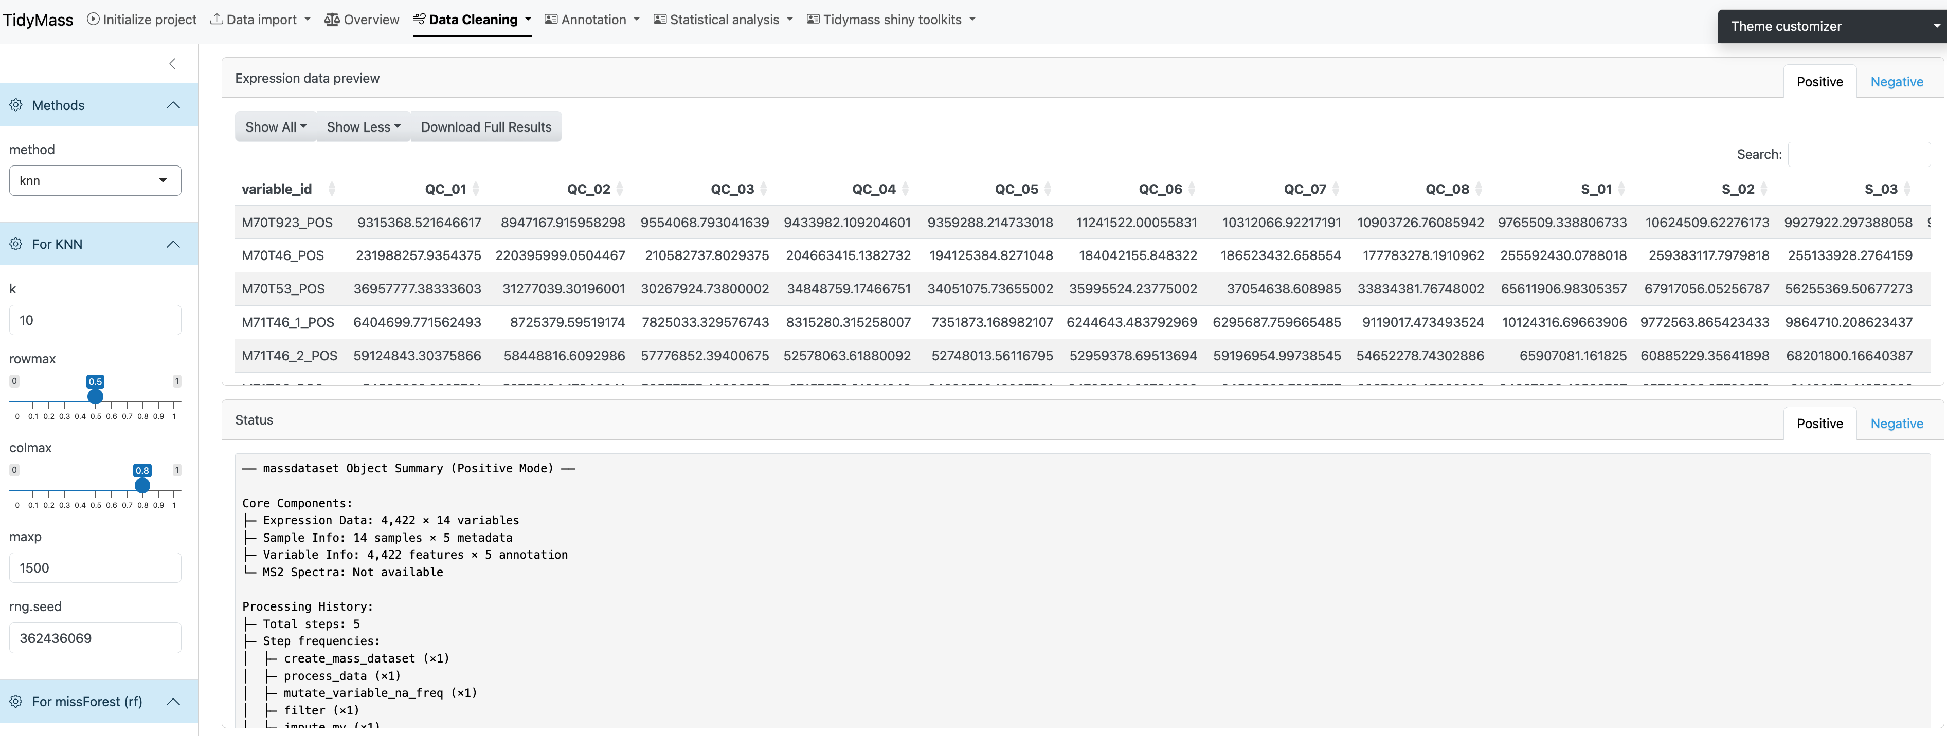Select Positive tab in Status panel

pyautogui.click(x=1819, y=423)
